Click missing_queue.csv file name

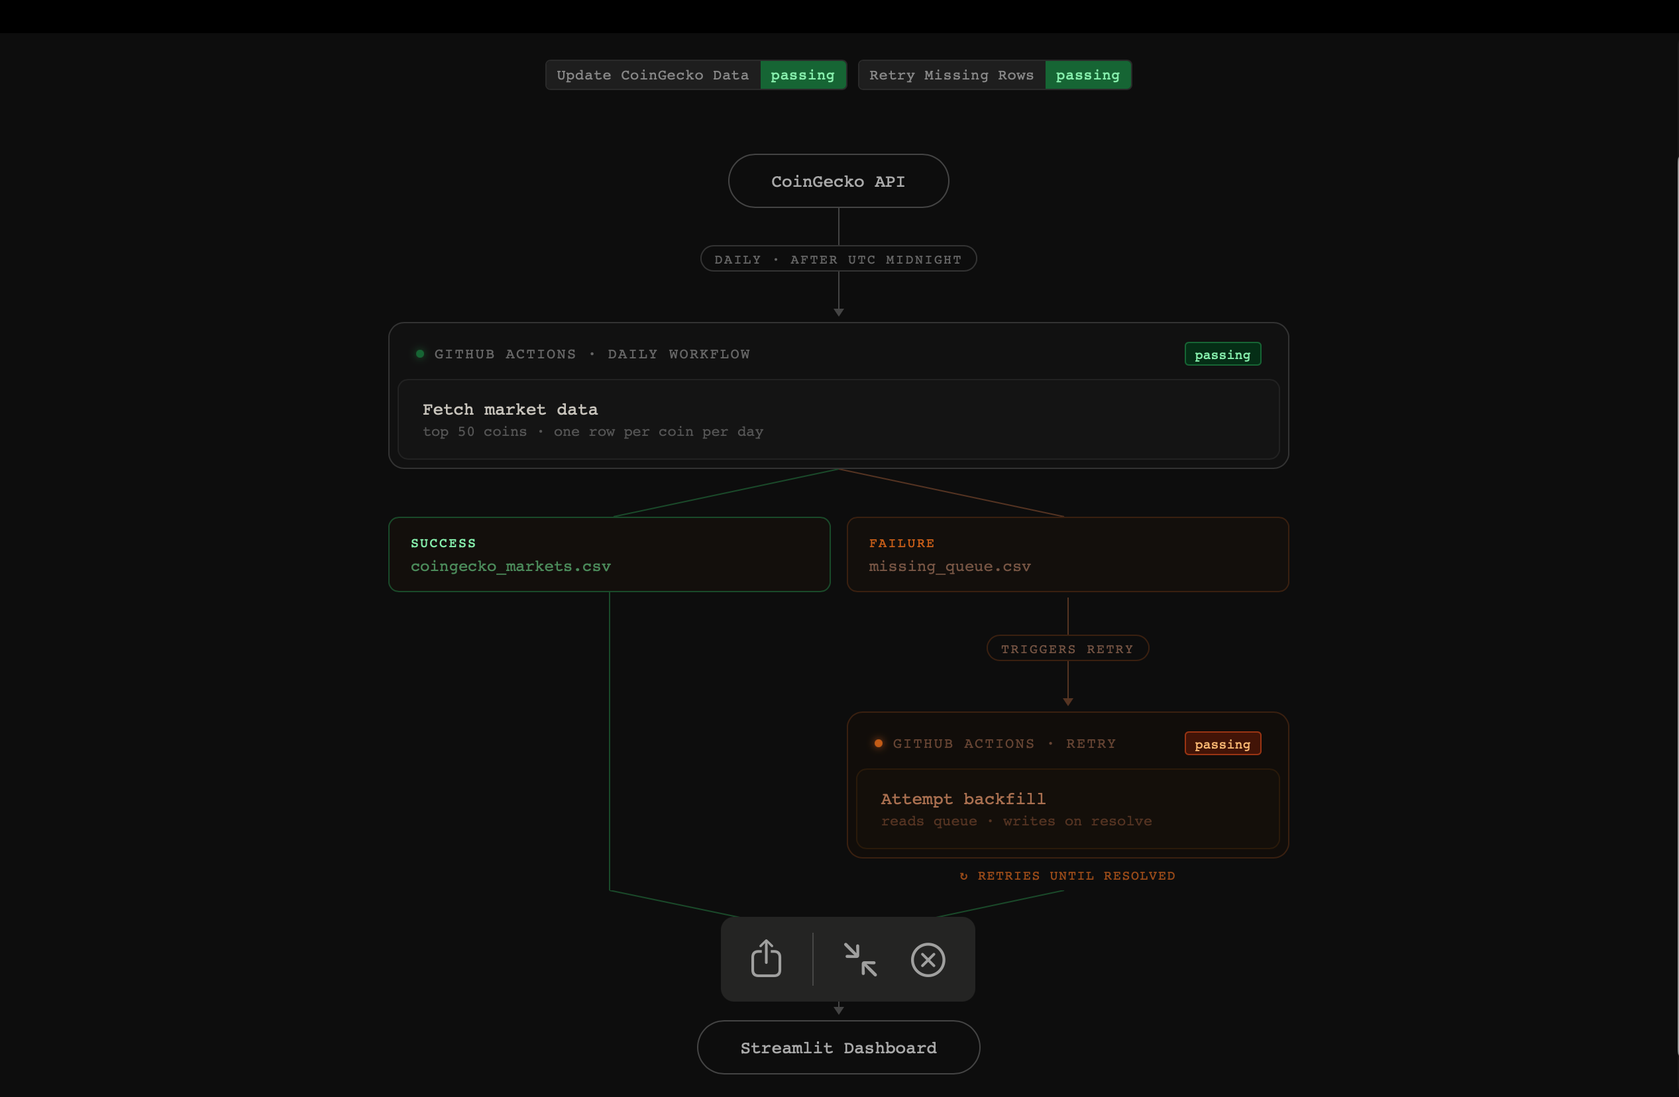click(x=949, y=566)
